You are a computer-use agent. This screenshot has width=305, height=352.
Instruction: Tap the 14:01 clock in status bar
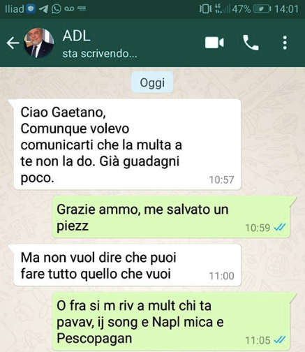click(x=286, y=9)
